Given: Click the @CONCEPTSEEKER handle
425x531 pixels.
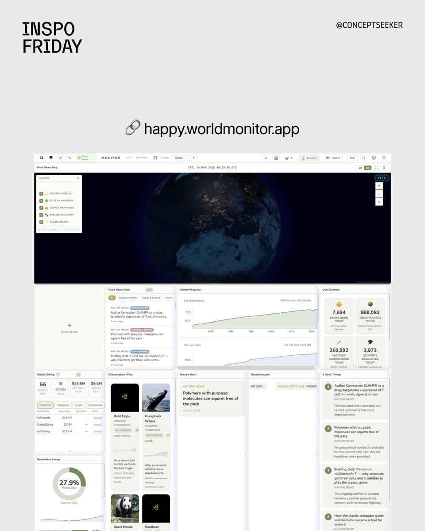Looking at the screenshot, I should [x=370, y=25].
